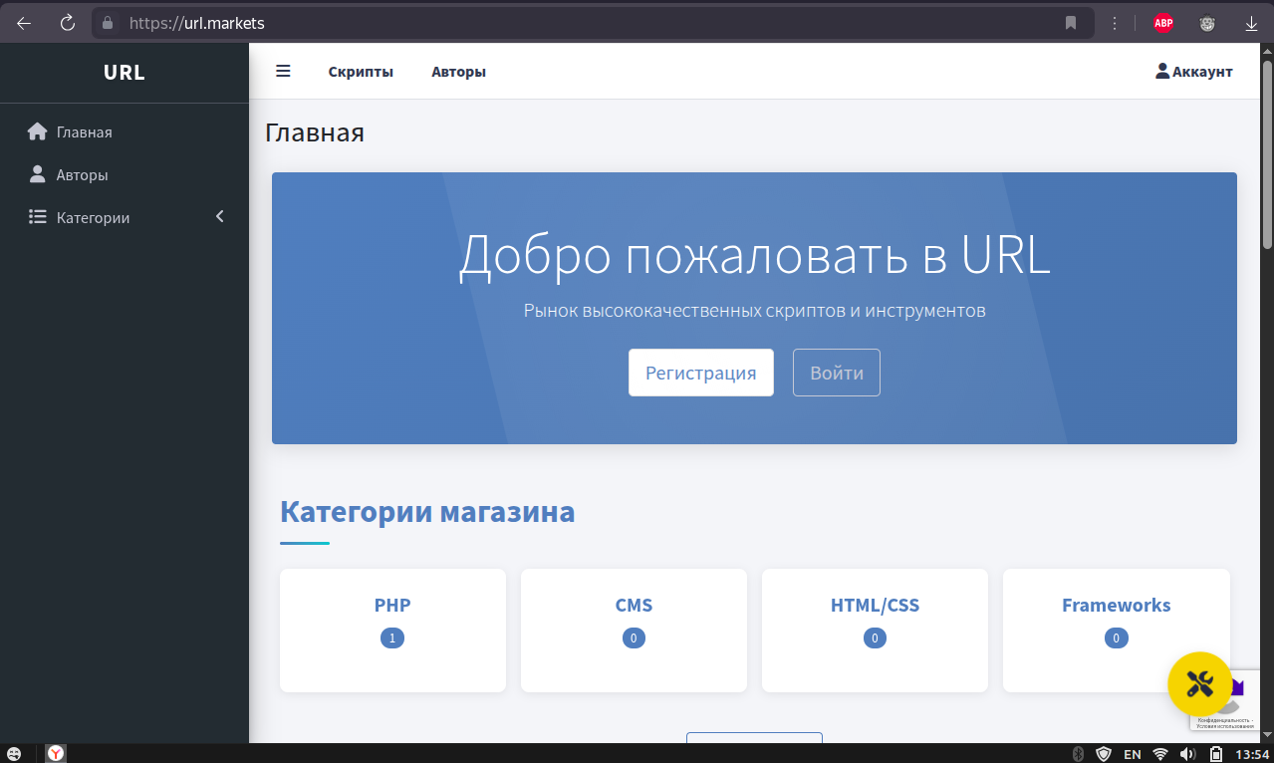Click the home icon beside Главная
Viewport: 1274px width, 763px height.
[x=38, y=131]
